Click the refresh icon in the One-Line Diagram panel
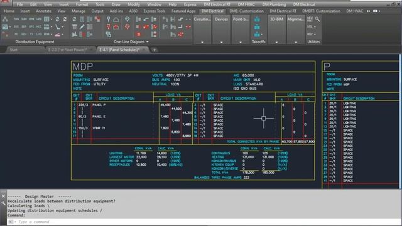The height and width of the screenshot is (226, 402). point(74,19)
